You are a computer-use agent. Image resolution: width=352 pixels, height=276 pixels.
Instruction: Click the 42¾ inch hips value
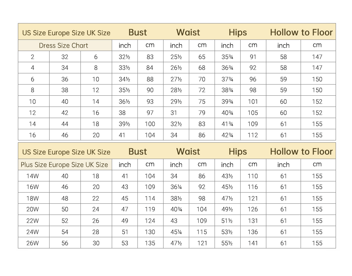(x=227, y=135)
